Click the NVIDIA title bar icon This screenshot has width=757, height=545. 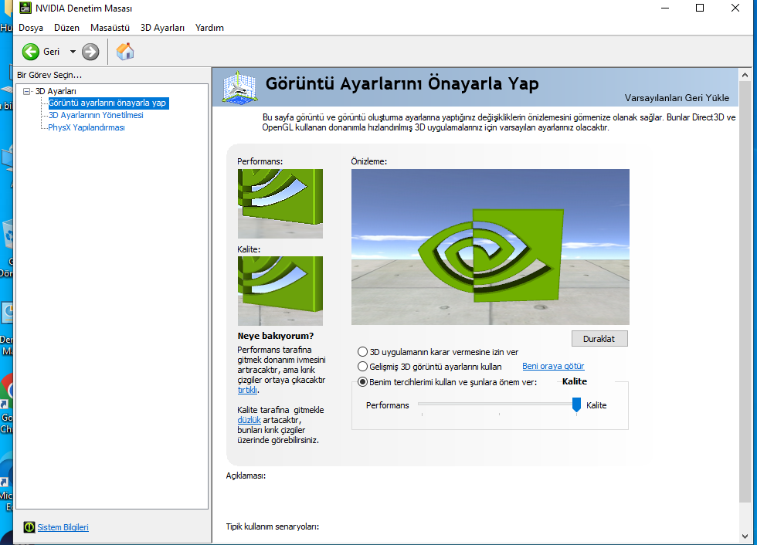point(25,8)
